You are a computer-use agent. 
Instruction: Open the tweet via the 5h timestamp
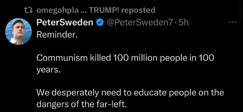point(183,23)
